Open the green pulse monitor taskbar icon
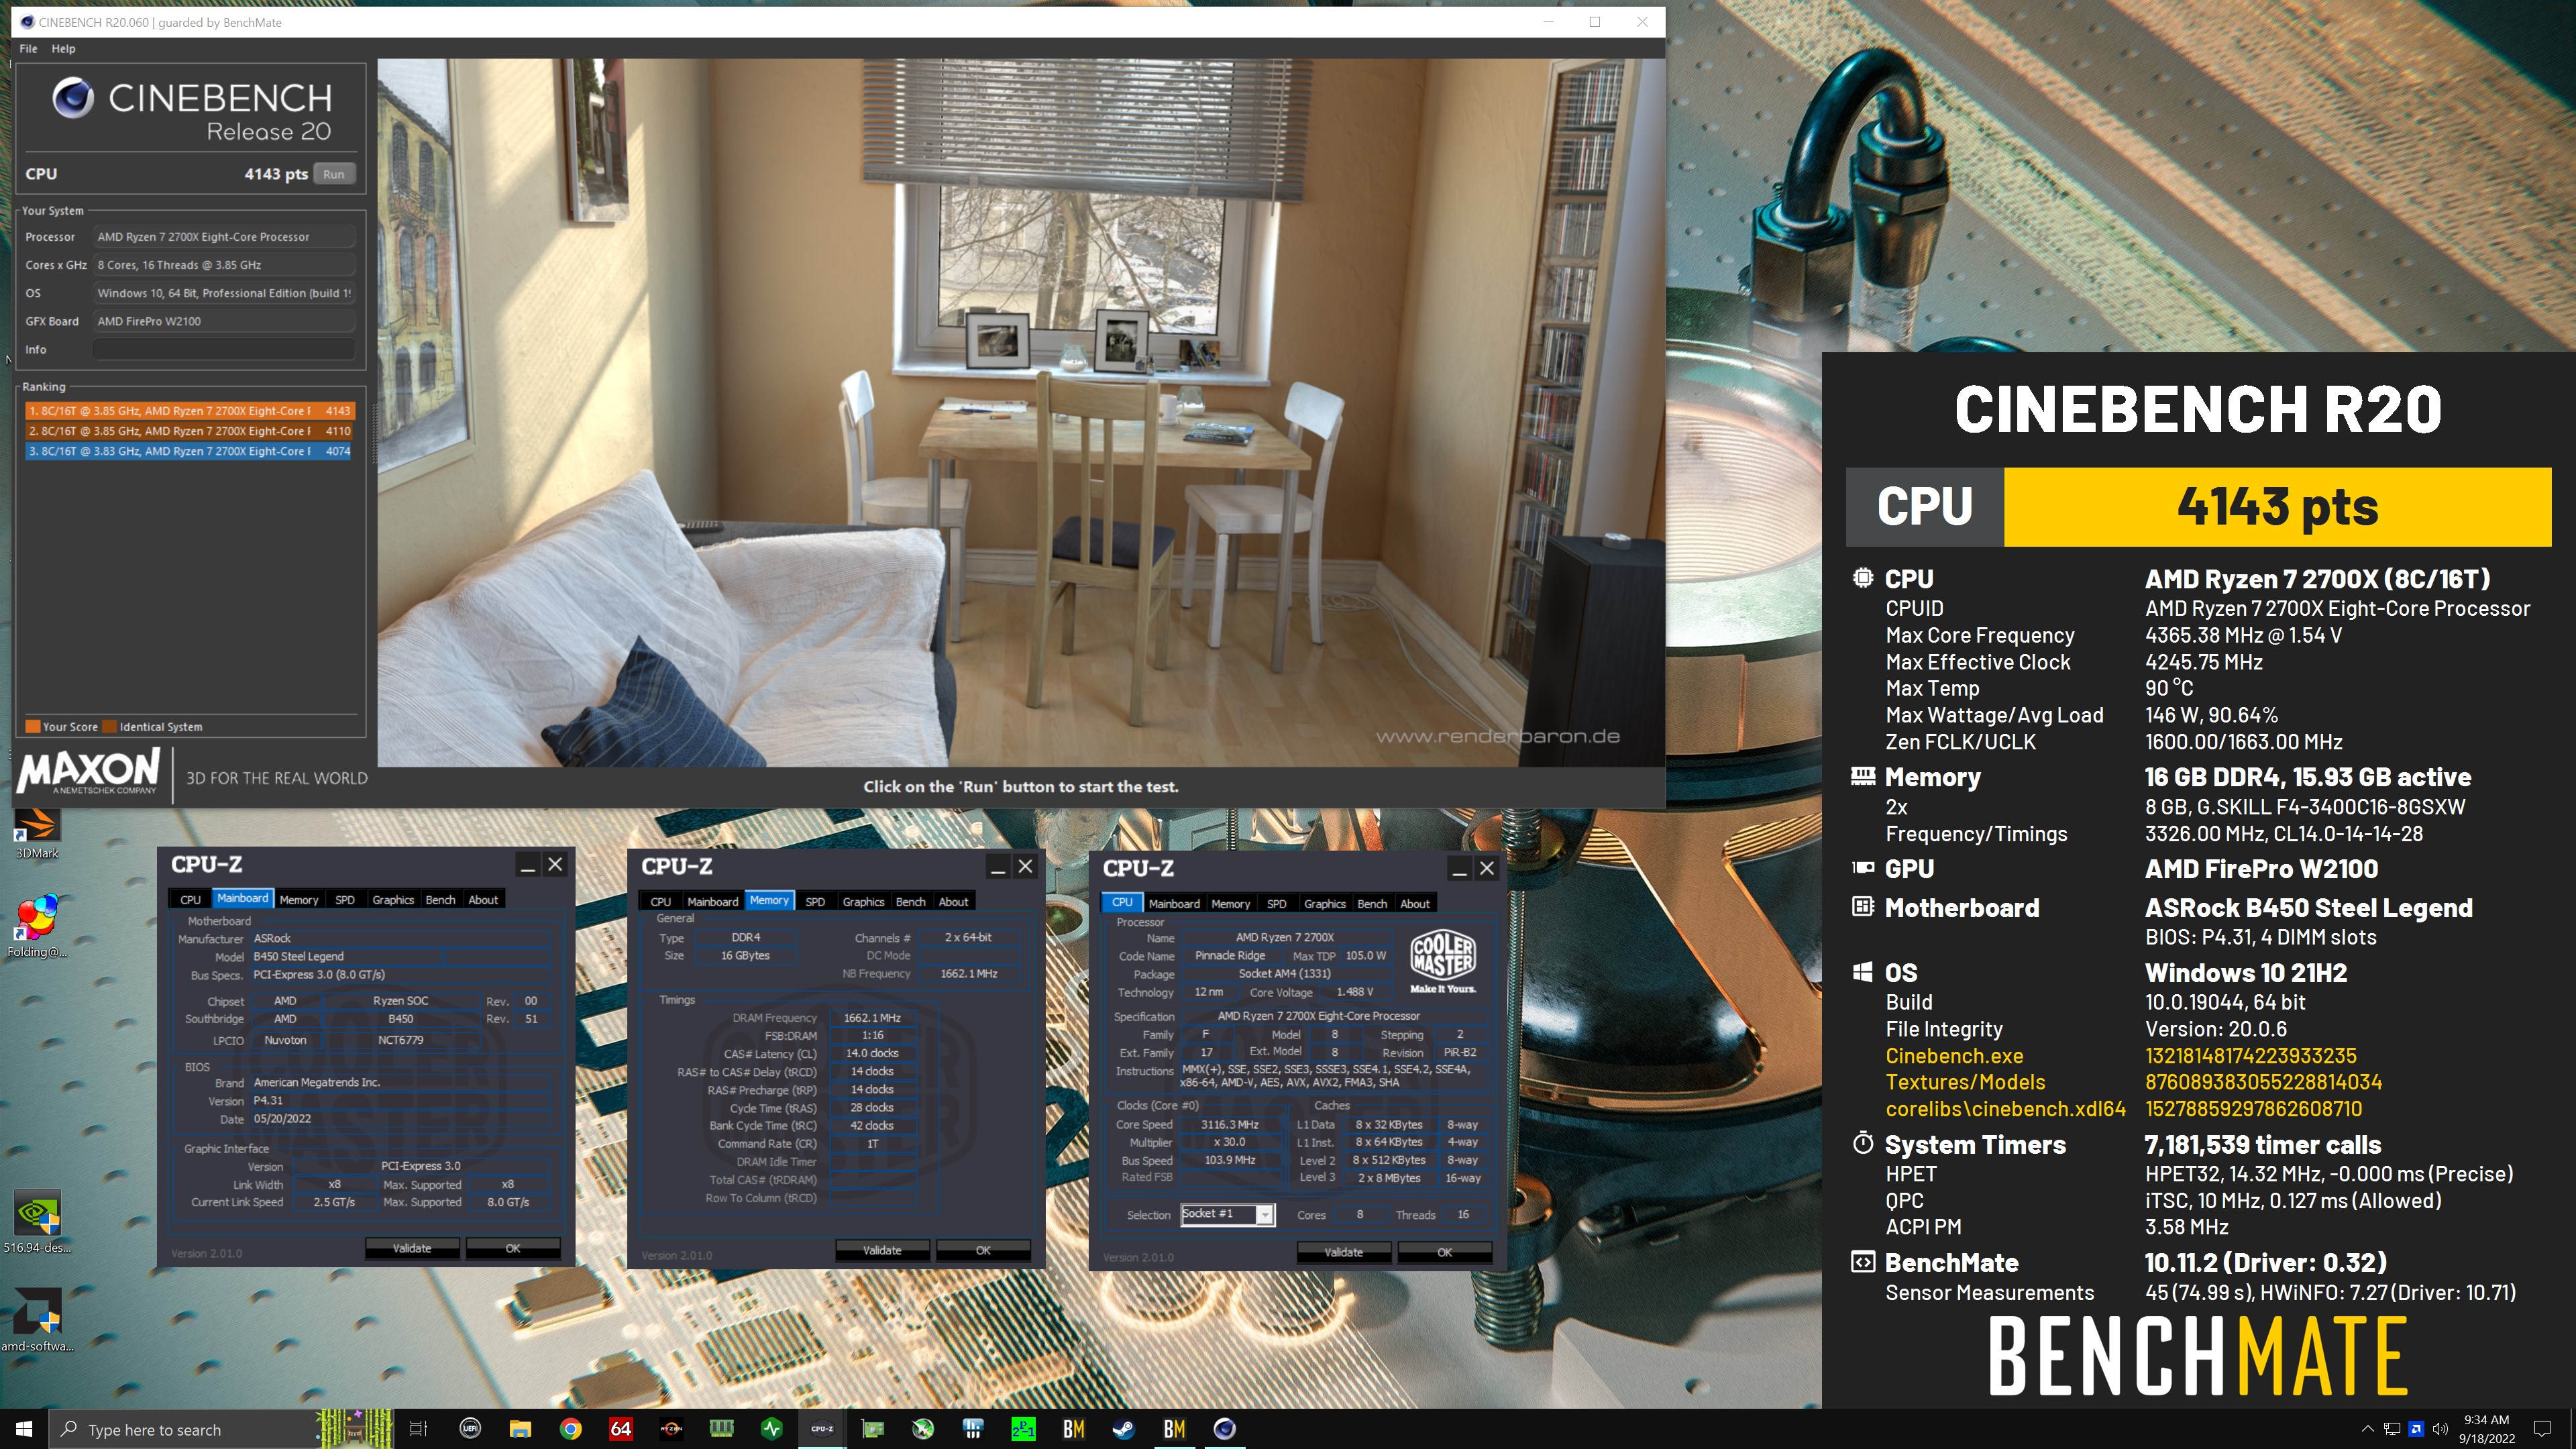2576x1449 pixels. coord(772,1429)
